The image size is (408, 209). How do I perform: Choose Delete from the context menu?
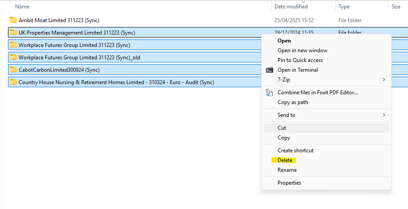pos(285,160)
